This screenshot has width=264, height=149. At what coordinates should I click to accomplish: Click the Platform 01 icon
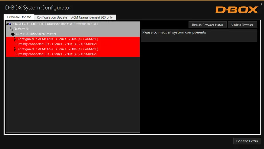(x=11, y=29)
